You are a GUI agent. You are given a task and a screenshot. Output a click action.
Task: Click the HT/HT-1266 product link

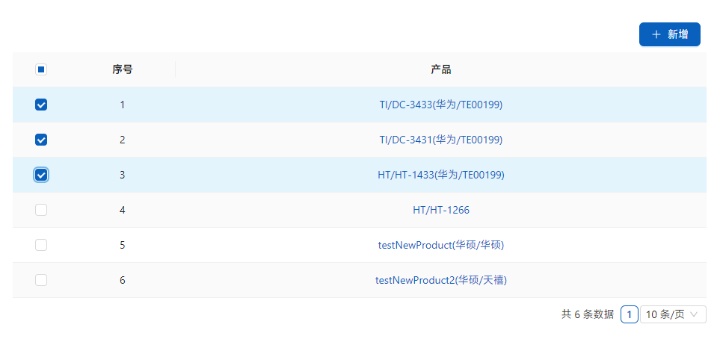(x=440, y=210)
